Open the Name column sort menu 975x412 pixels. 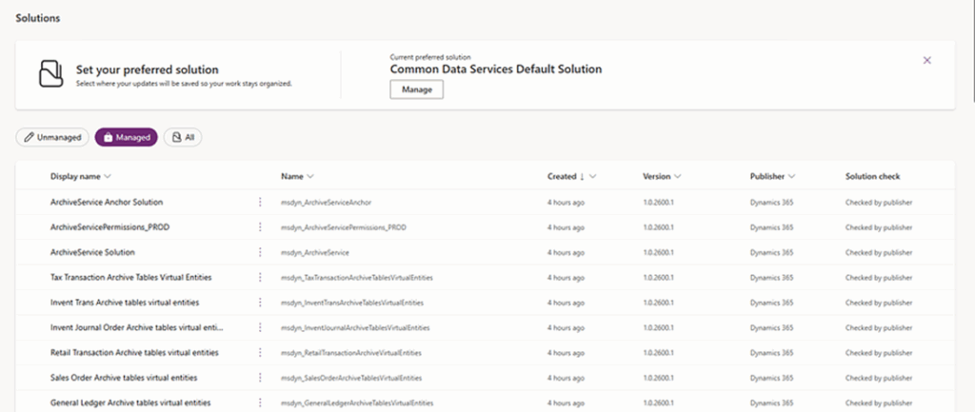pos(311,176)
